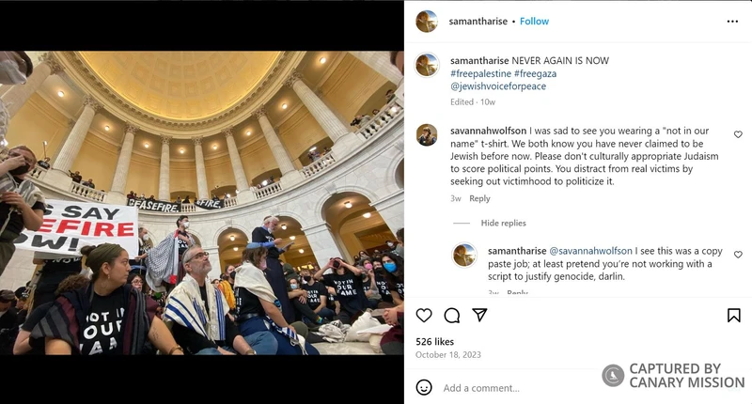
Task: Open emoji picker smiley icon
Action: tap(424, 387)
